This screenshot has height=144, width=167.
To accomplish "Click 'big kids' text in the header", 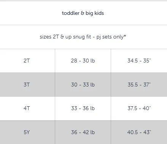I will point(95,13).
